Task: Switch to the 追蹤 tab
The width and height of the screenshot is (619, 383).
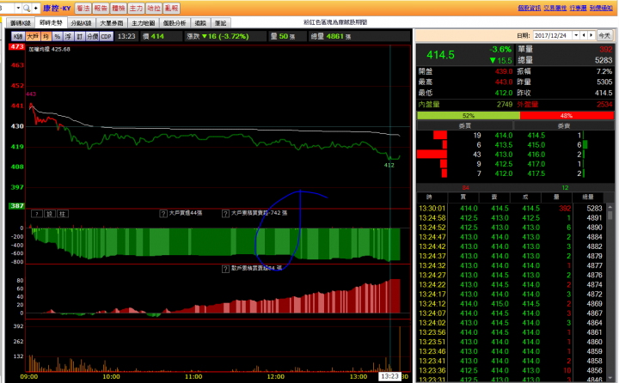Action: 200,23
